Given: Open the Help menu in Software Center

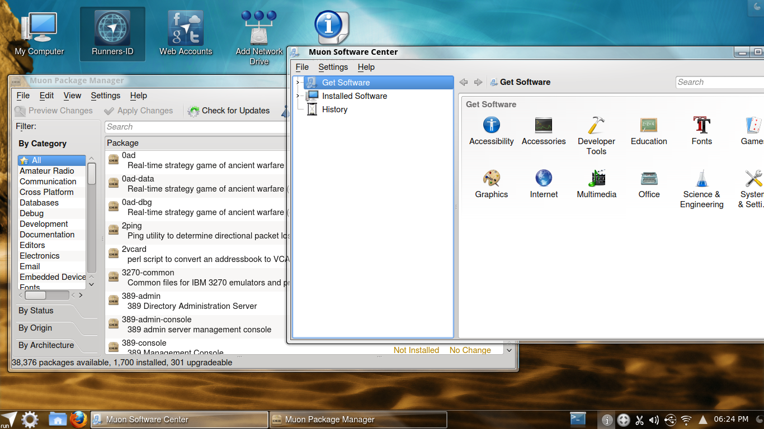Looking at the screenshot, I should coord(366,67).
